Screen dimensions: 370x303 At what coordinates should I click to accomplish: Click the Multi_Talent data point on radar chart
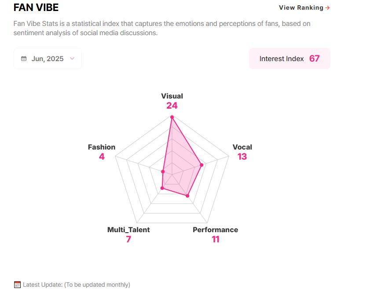tap(162, 188)
